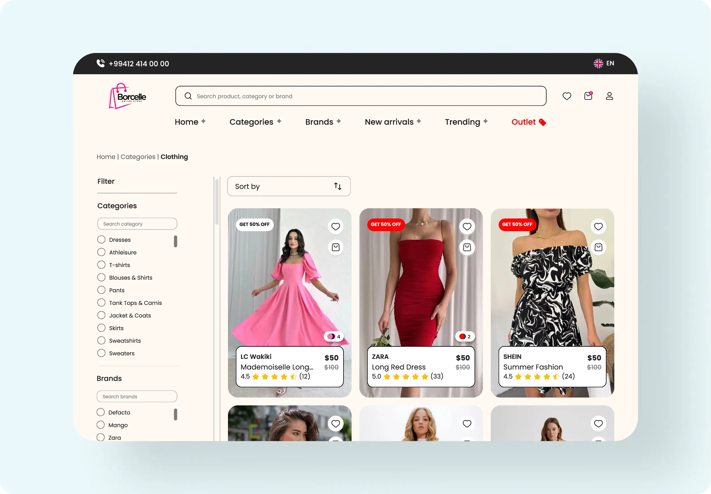Click the categories list scrollbar thumb
This screenshot has height=494, width=711.
click(x=176, y=241)
